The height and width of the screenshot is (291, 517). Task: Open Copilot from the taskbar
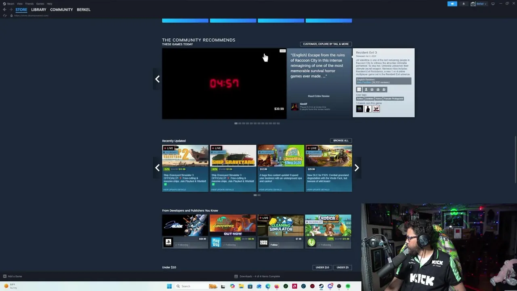(232, 286)
